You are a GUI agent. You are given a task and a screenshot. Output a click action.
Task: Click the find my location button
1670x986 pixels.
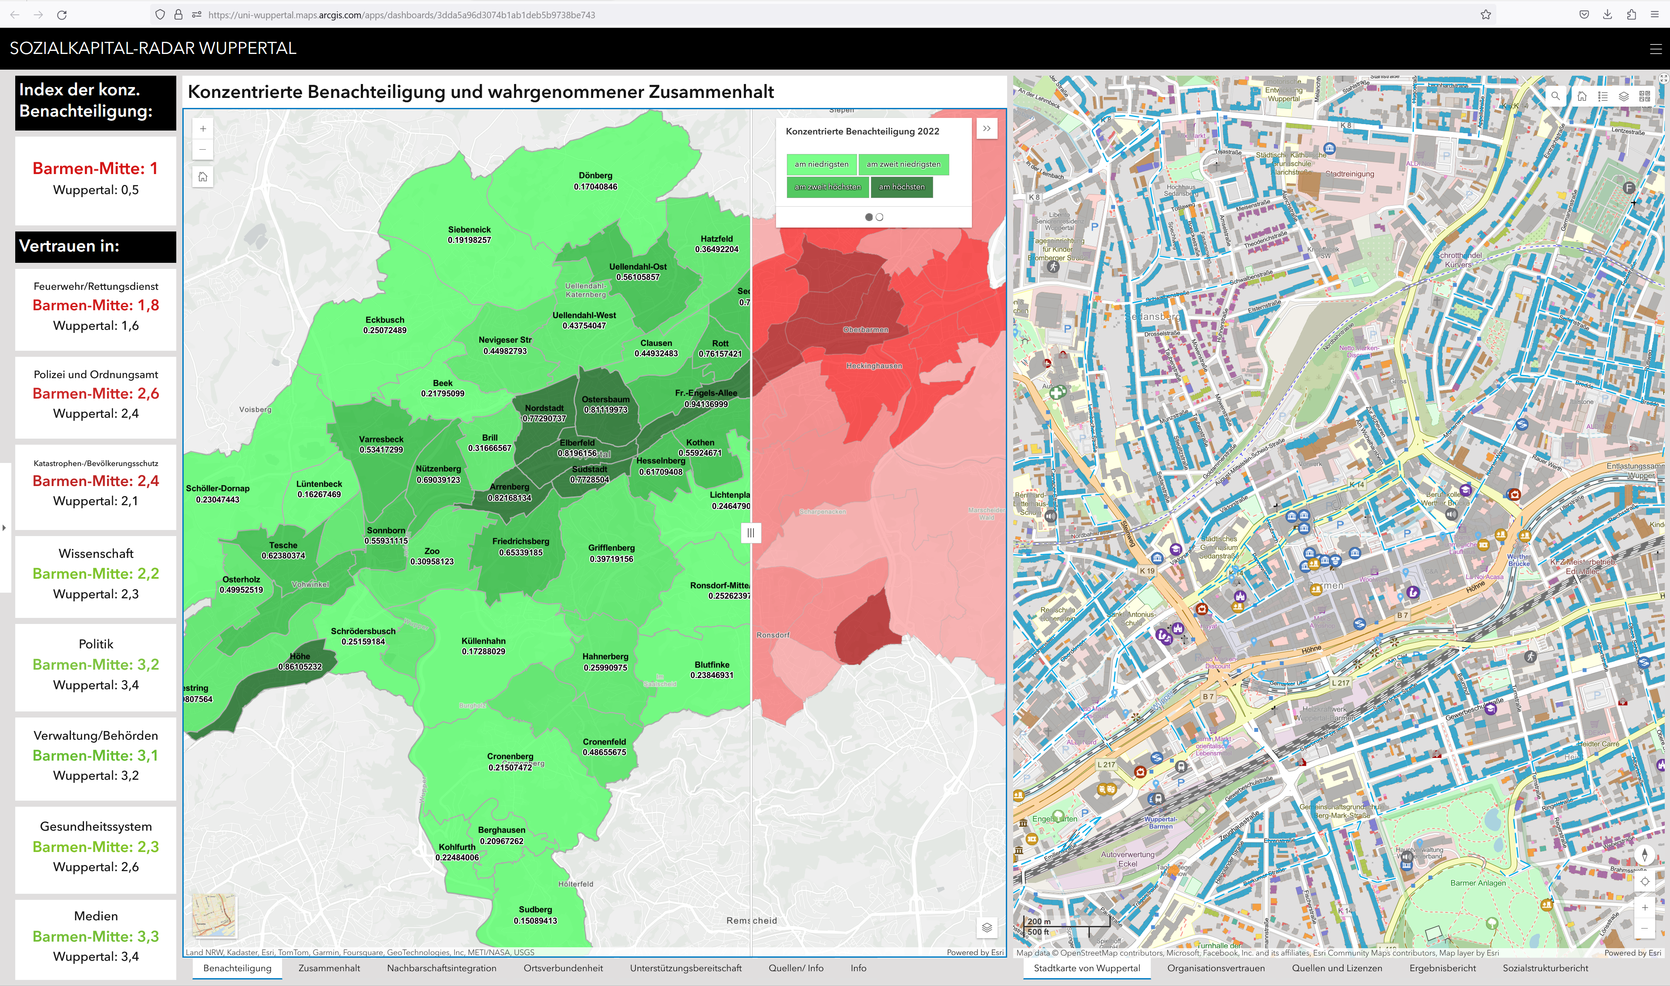pyautogui.click(x=1644, y=882)
